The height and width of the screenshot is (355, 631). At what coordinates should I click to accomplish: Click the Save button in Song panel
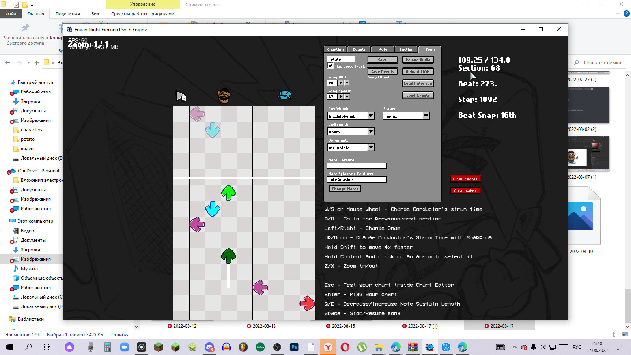coord(383,60)
